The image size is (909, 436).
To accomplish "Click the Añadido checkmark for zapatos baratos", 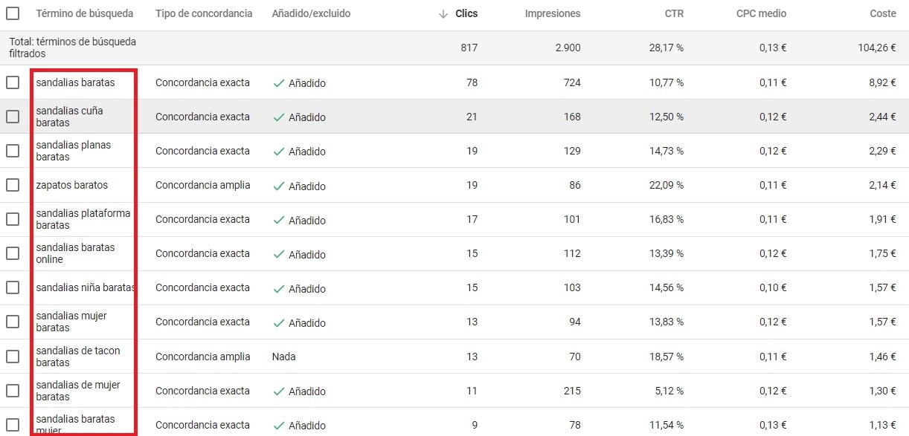I will pos(280,186).
